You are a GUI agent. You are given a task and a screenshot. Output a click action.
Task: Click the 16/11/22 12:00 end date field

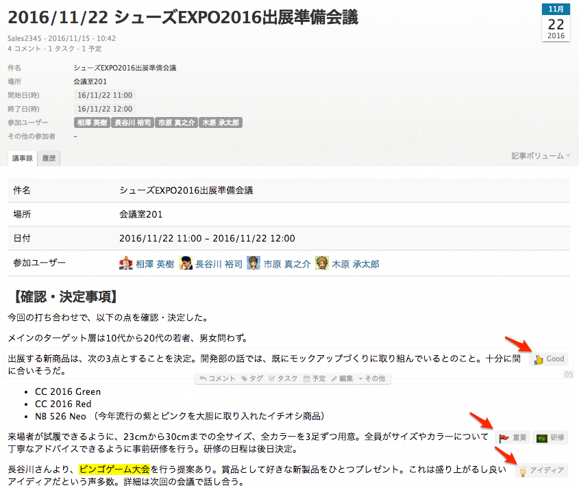tap(105, 109)
